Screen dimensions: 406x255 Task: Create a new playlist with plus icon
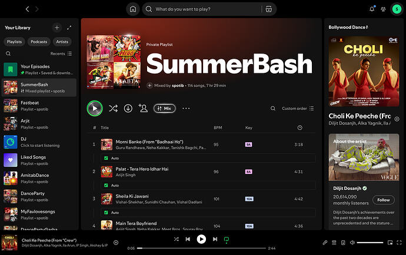tap(57, 28)
